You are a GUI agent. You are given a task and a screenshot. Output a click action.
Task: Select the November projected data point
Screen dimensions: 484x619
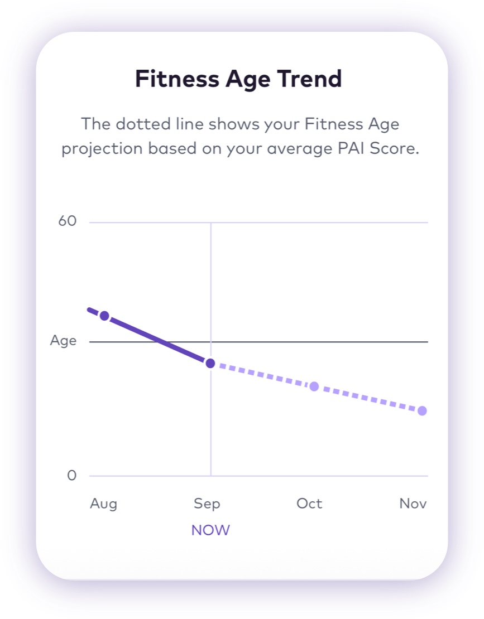422,411
